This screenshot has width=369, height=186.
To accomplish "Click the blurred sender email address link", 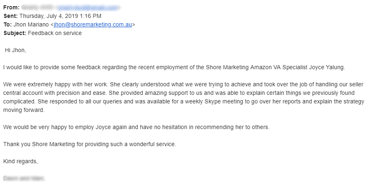I will 88,7.
